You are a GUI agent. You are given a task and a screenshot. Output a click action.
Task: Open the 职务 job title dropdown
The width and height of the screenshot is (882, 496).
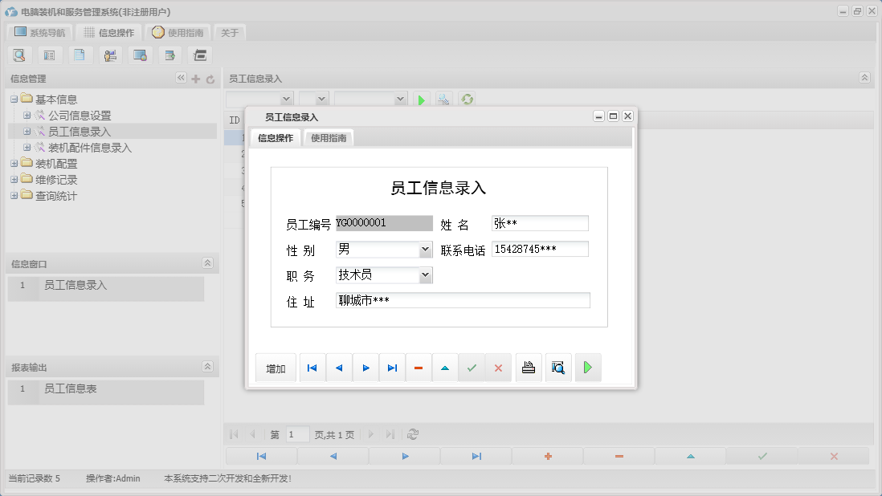427,274
